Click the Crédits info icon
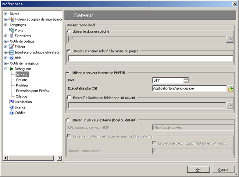 (11, 113)
